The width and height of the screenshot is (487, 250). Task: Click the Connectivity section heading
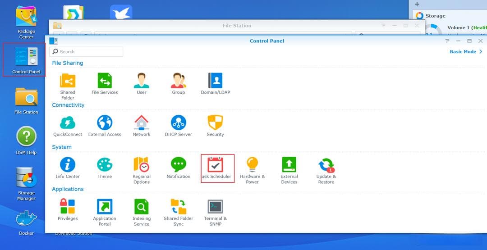click(68, 105)
